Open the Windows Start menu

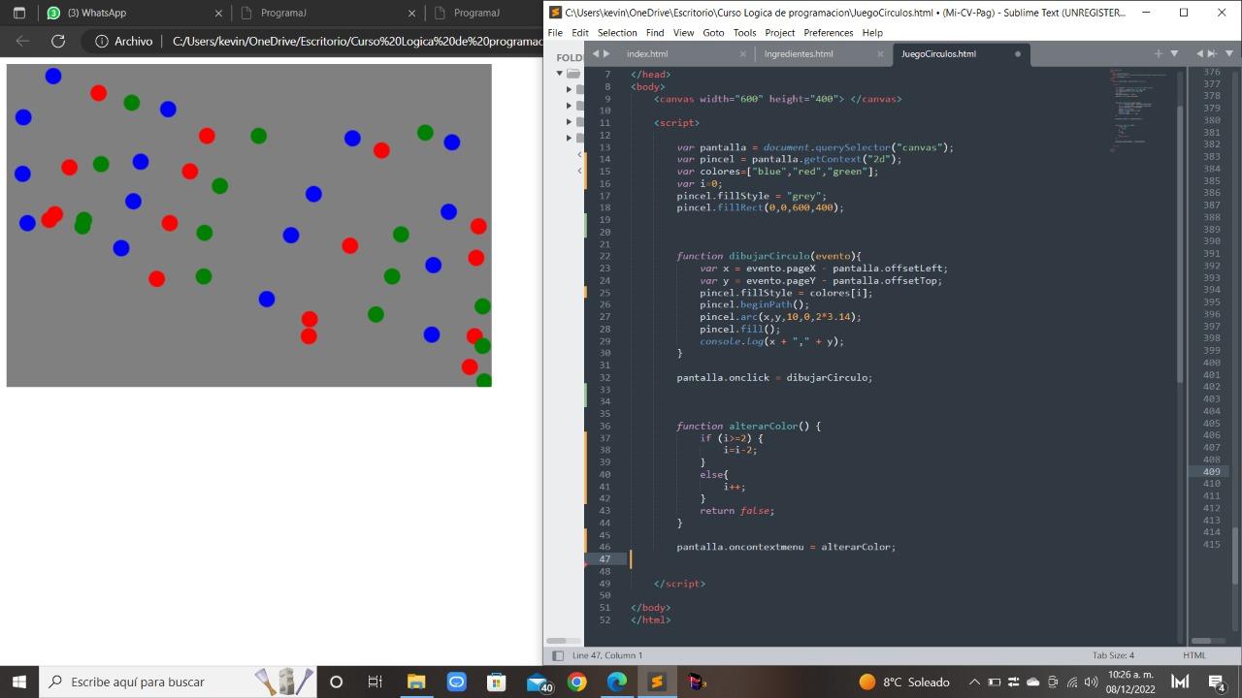click(19, 682)
